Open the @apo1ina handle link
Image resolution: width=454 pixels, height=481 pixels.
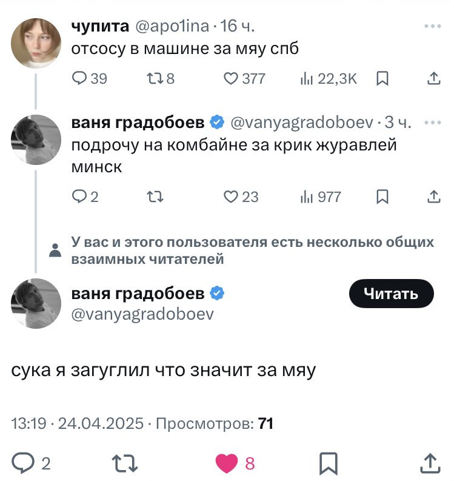pos(172,27)
